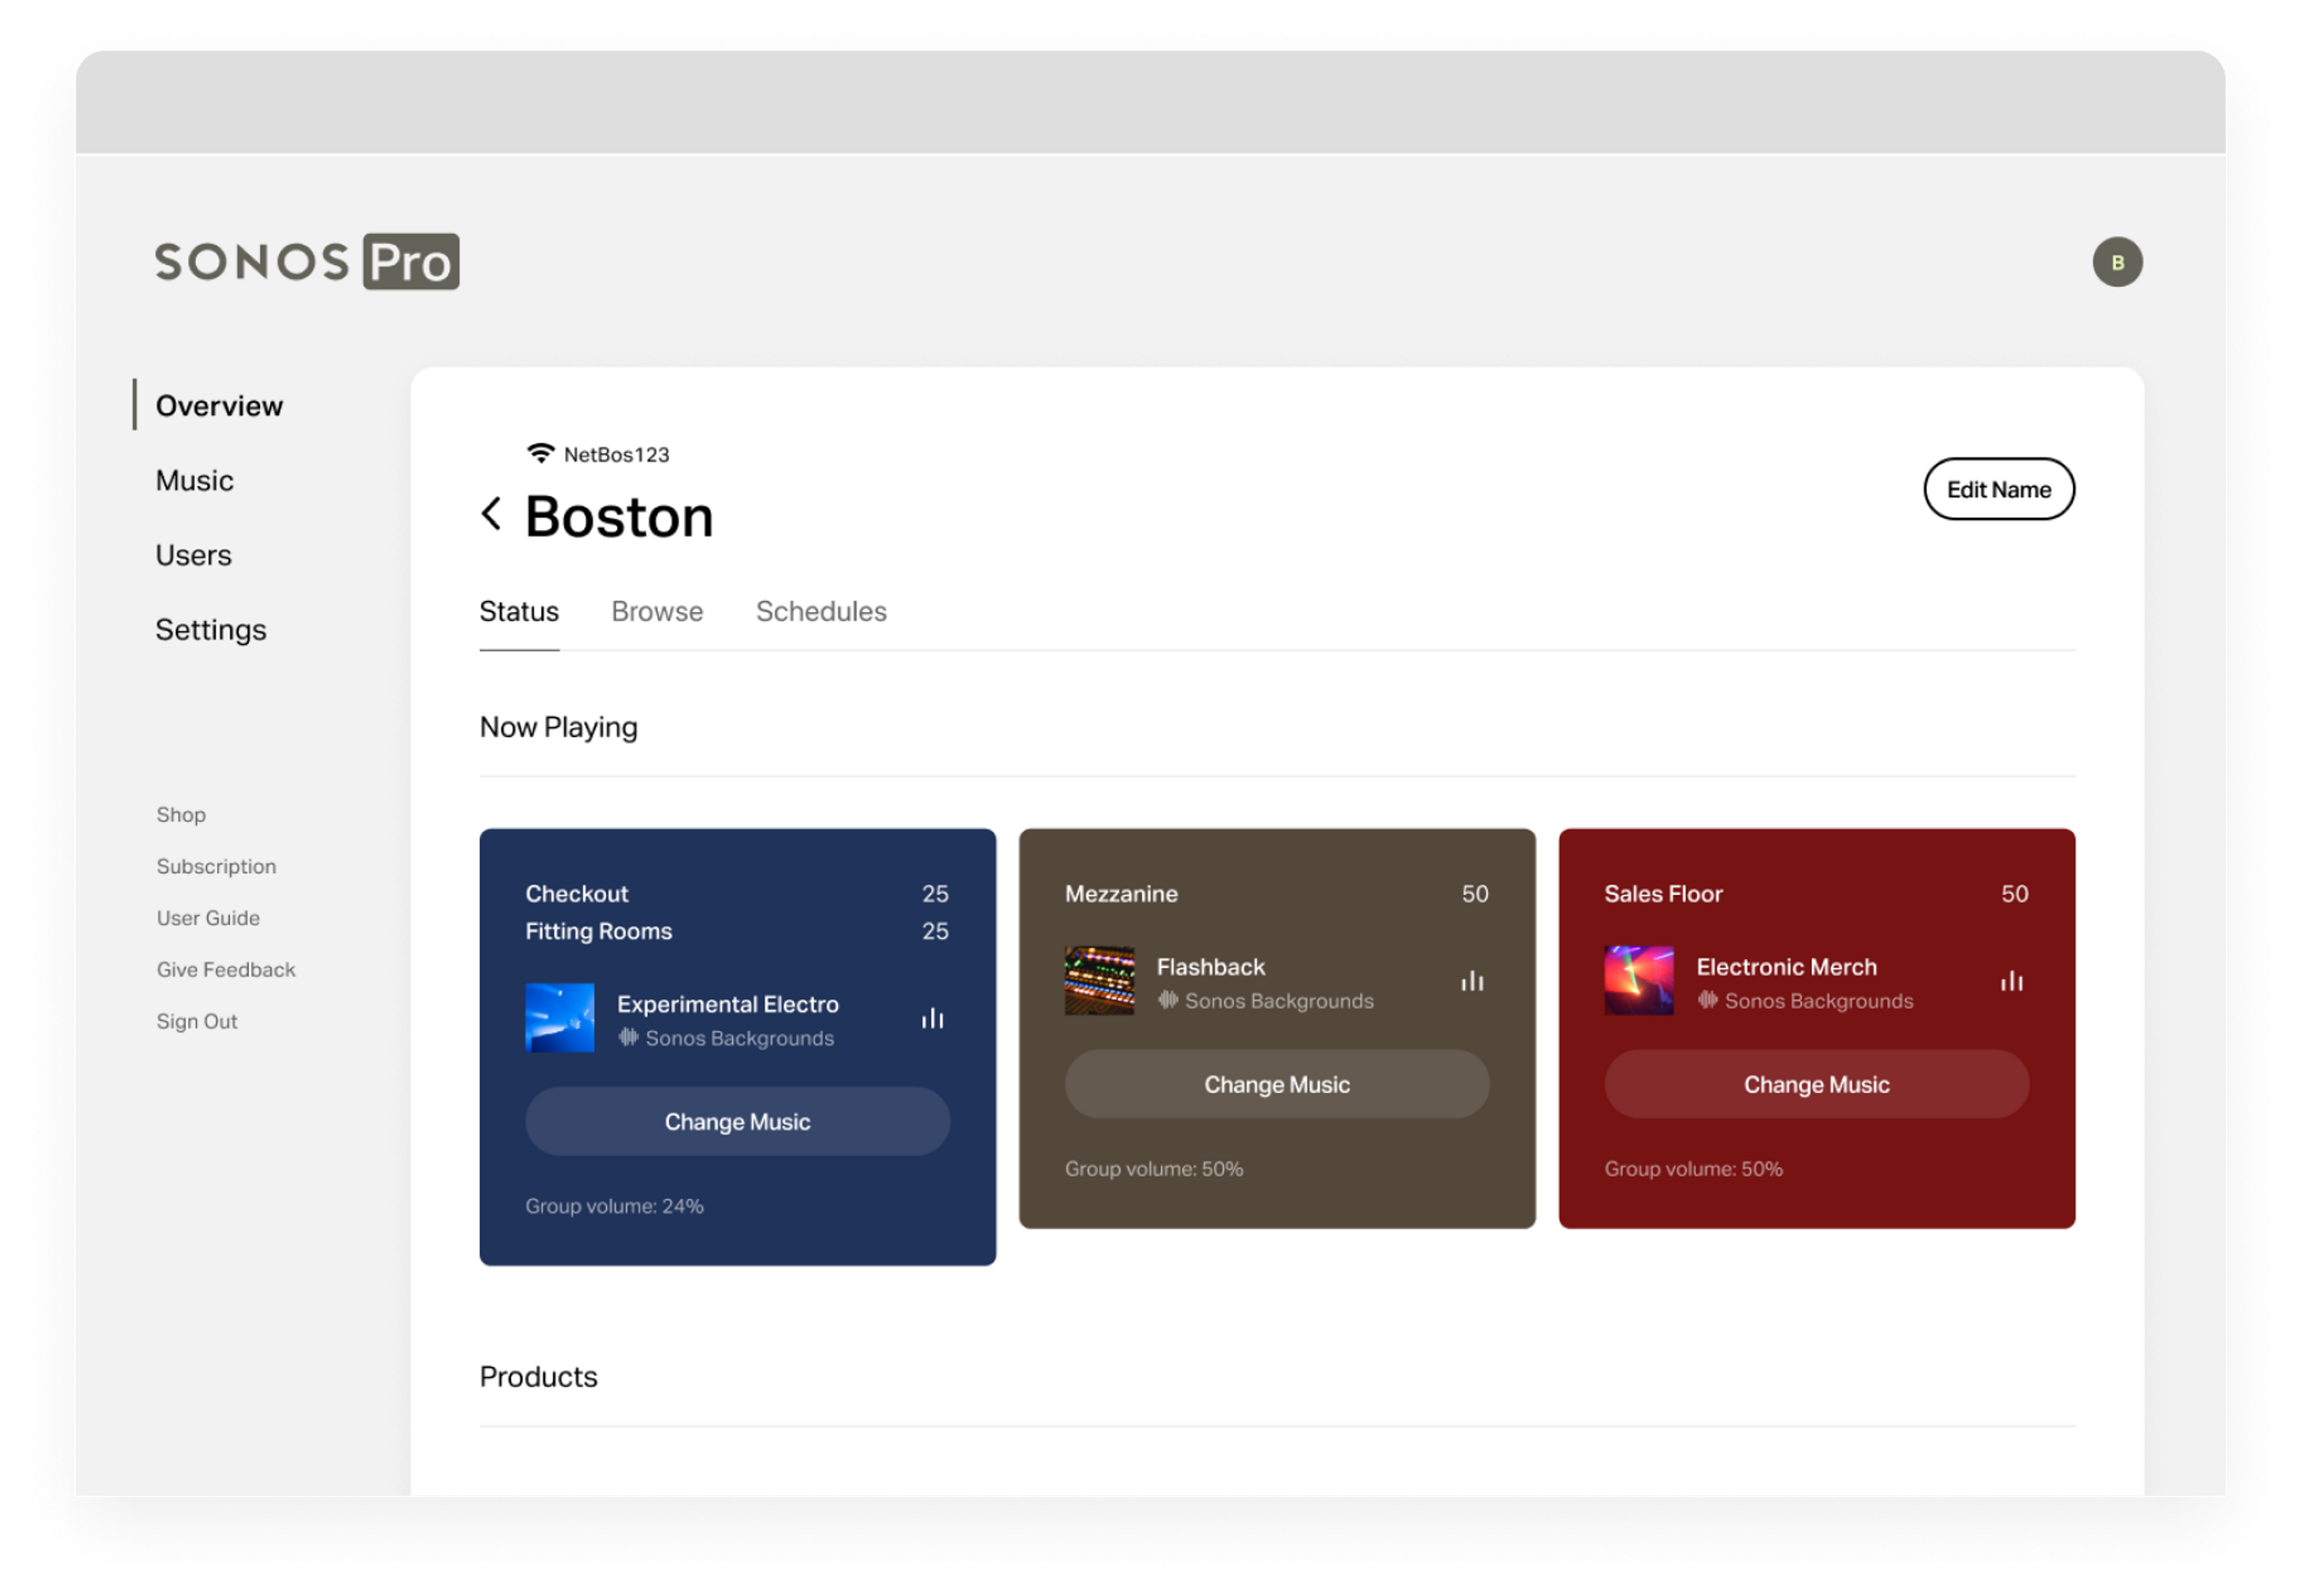Click the Electronic Merch station title
The width and height of the screenshot is (2301, 1596).
tap(1786, 967)
